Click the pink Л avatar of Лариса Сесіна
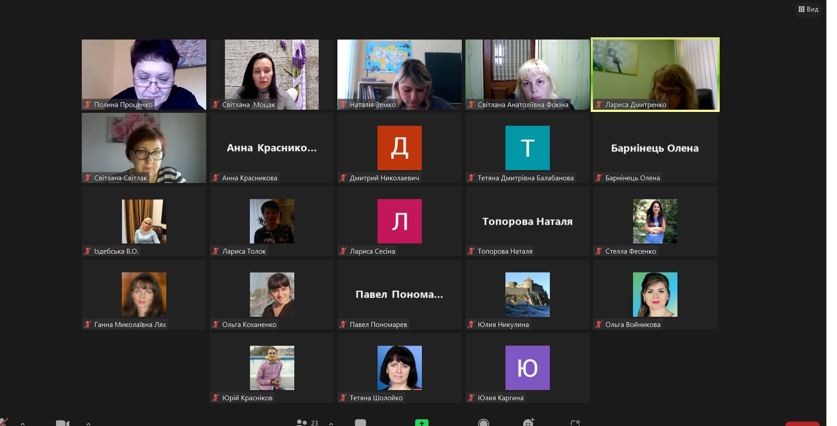This screenshot has height=426, width=837. (399, 221)
